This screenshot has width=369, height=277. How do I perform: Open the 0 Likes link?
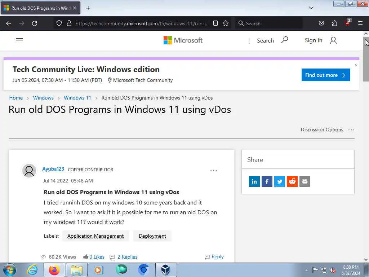[97, 257]
